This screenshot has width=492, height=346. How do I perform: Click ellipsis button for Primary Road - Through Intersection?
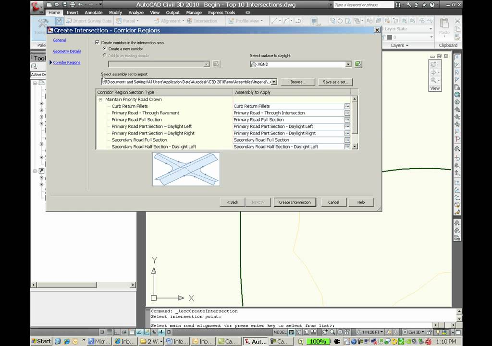347,113
